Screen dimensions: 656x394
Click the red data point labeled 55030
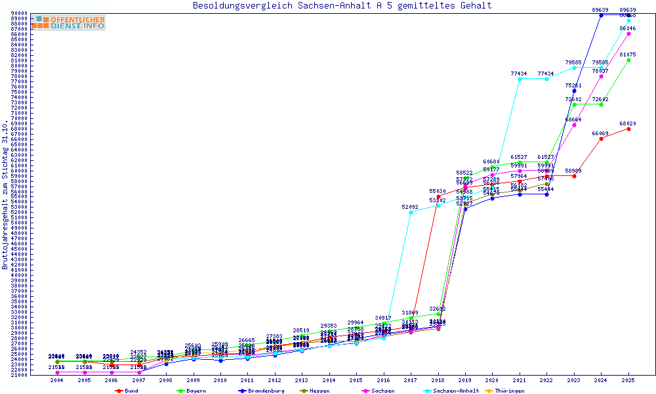(x=438, y=196)
